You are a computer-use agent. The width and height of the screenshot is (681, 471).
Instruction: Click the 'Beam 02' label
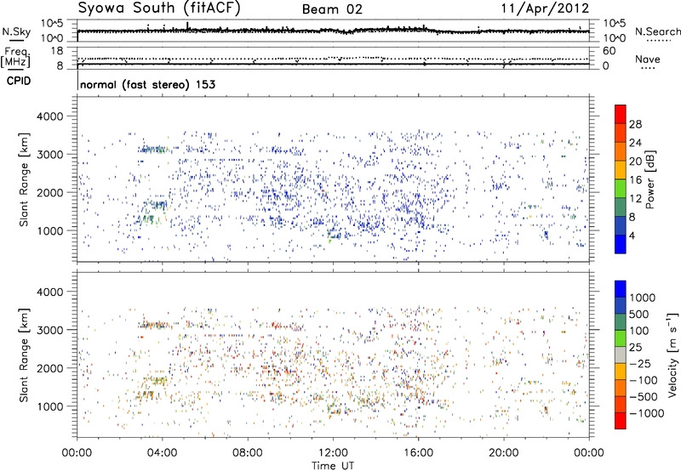point(332,9)
